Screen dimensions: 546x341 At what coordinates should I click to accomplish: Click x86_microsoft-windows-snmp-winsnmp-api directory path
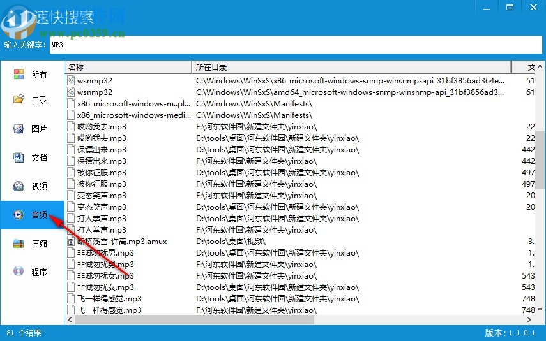pos(350,81)
